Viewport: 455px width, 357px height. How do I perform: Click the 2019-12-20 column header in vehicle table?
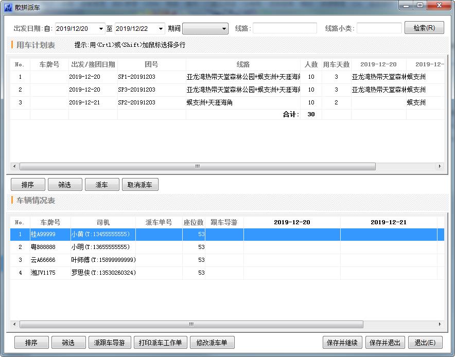[292, 222]
